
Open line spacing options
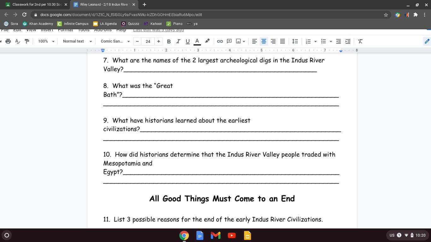(x=295, y=41)
